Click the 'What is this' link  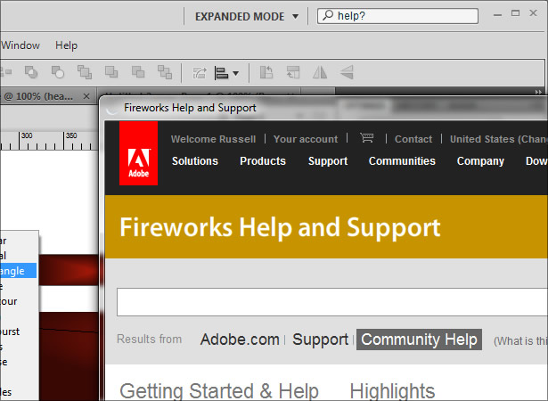pyautogui.click(x=520, y=341)
